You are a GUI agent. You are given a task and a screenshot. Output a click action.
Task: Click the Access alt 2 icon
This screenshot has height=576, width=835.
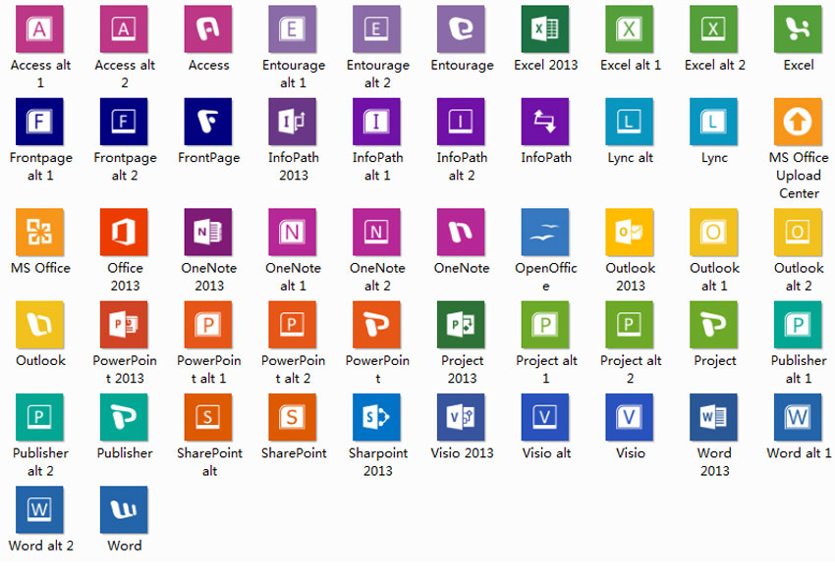124,29
